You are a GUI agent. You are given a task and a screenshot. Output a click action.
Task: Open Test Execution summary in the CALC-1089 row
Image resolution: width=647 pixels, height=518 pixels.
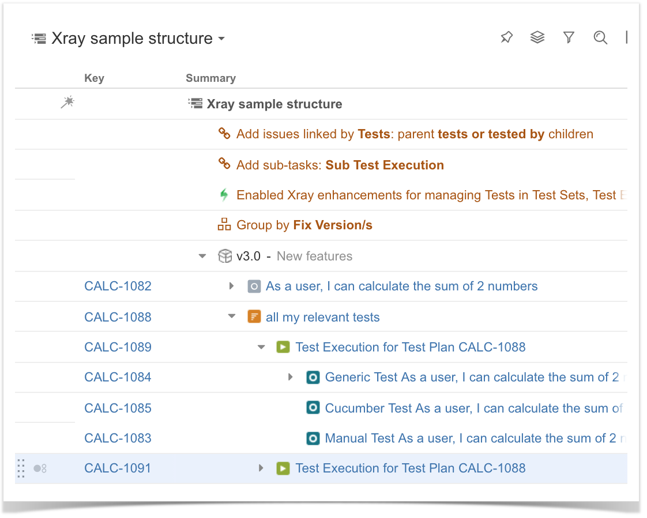411,347
